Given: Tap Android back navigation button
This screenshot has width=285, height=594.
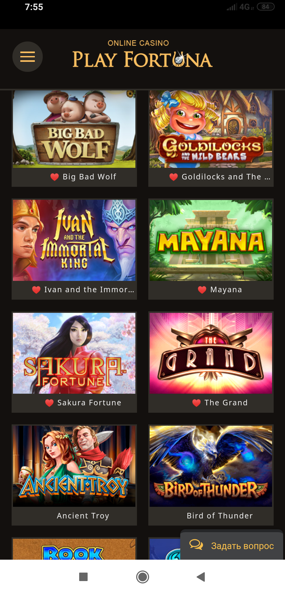Looking at the screenshot, I should tap(201, 577).
